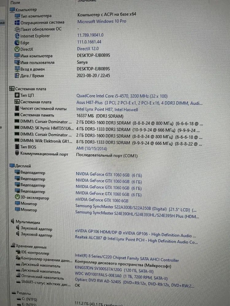Click the Мультимедиа speaker icon
Image resolution: width=230 pixels, height=306 pixels.
(13, 221)
